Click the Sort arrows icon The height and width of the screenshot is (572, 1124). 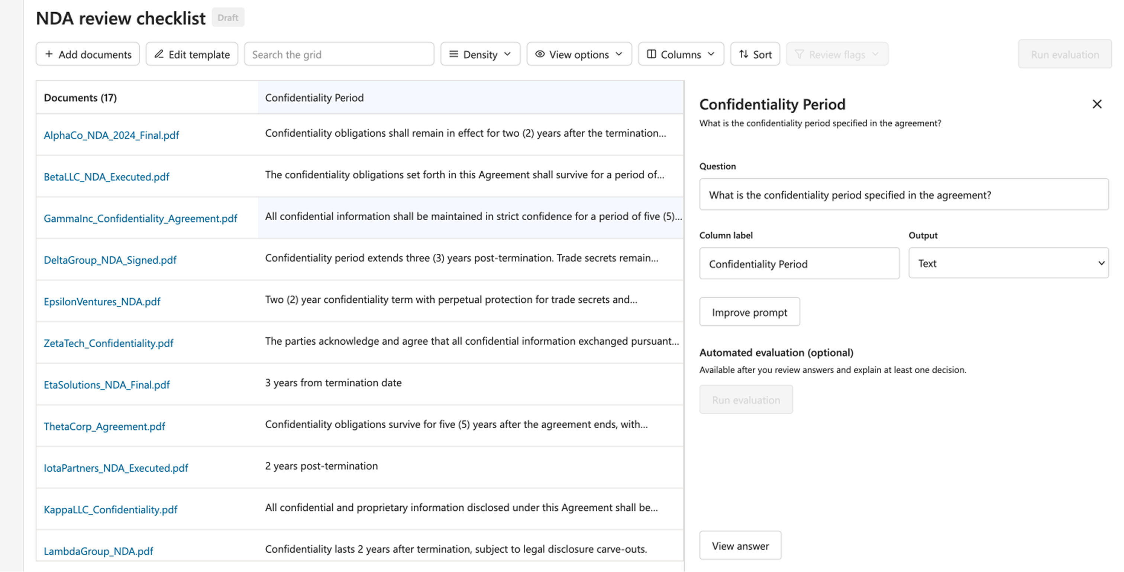pyautogui.click(x=743, y=54)
